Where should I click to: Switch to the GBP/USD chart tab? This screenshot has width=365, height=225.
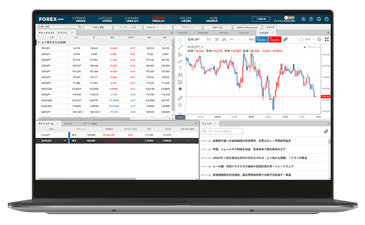tap(203, 33)
